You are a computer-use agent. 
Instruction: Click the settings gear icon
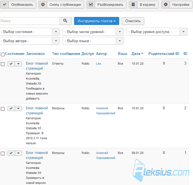point(166,4)
